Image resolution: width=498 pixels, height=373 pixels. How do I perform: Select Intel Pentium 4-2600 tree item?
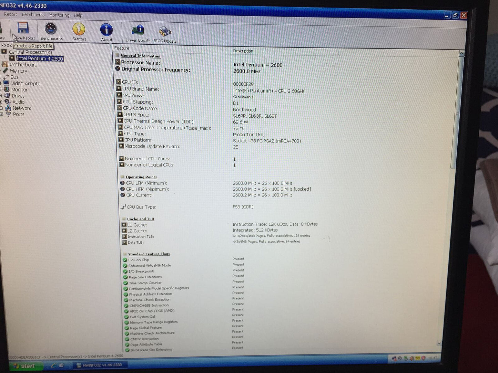40,58
